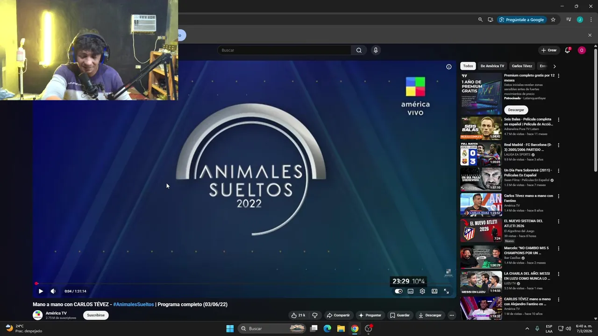Select the Carlos Tévez chip
598x336 pixels.
(x=522, y=66)
